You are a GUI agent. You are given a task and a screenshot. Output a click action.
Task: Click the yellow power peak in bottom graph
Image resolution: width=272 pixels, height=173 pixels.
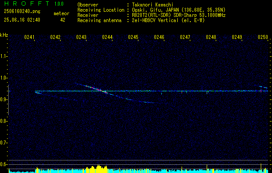[x=97, y=169]
